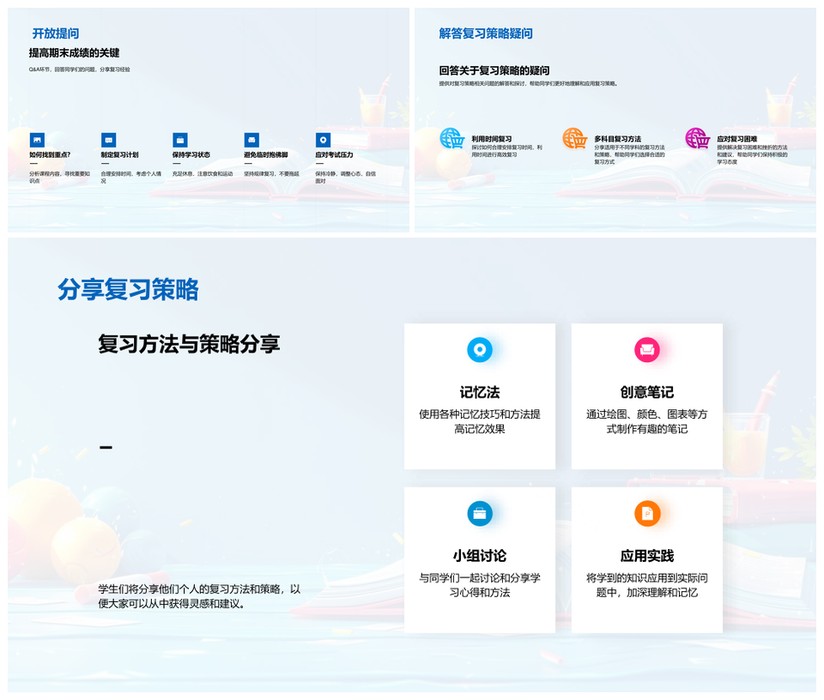Click the icon above 避免临时抱佛脚
Screen dimensions: 824x700
coord(251,140)
